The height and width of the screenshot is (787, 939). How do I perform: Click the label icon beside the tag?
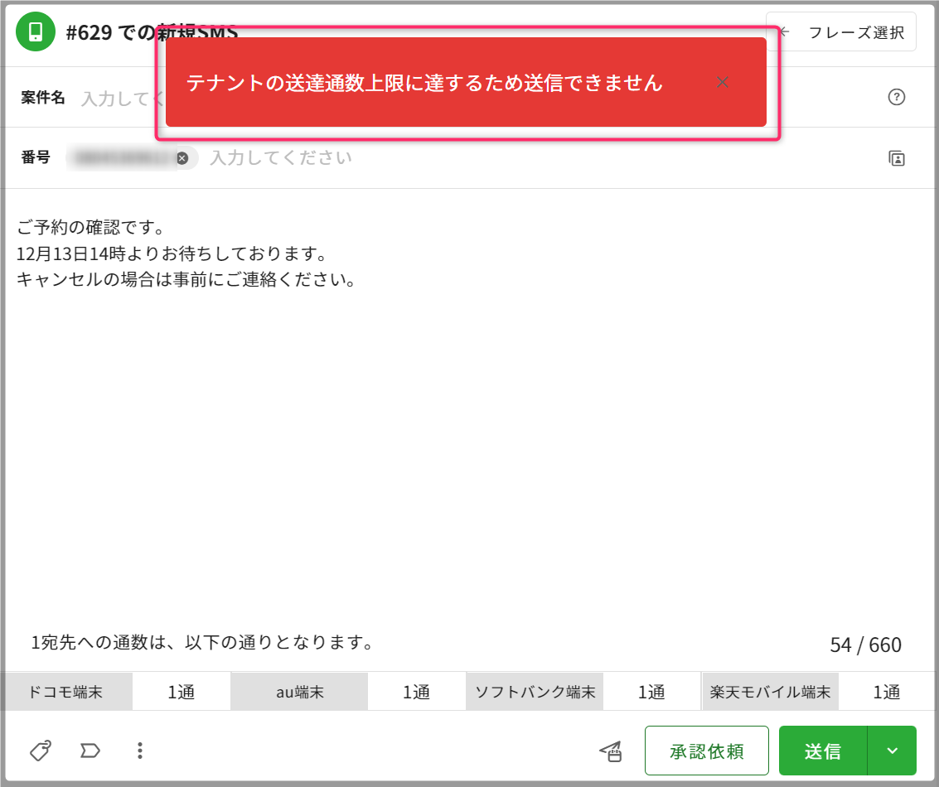point(90,751)
